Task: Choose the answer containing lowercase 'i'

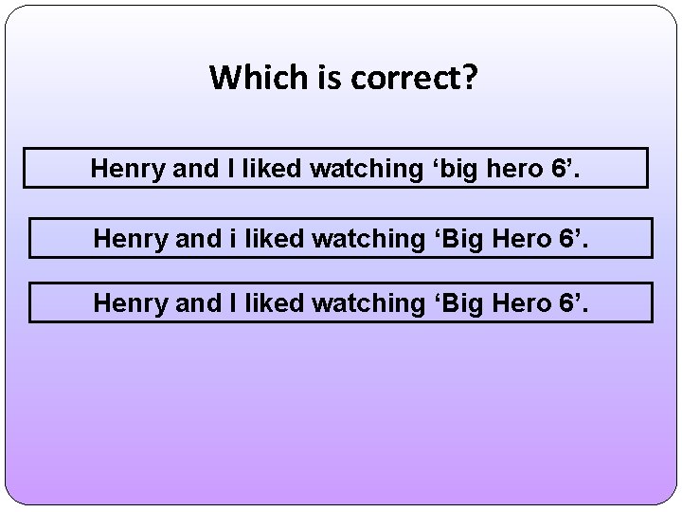Action: coord(341,237)
